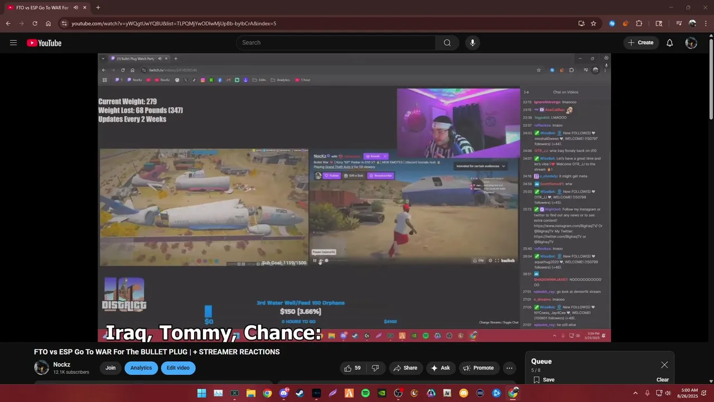Viewport: 714px width, 402px height.
Task: Click the video player to pause
Action: coord(354,197)
